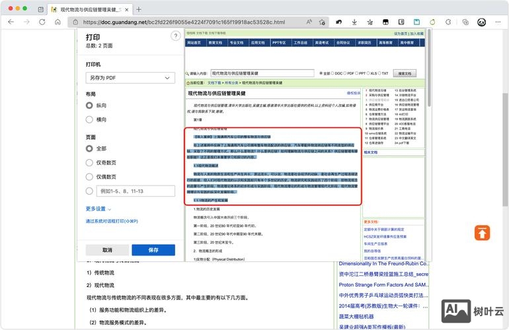Click 高中教育 in the preview navigation bar
This screenshot has height=330, width=509.
pos(407,43)
